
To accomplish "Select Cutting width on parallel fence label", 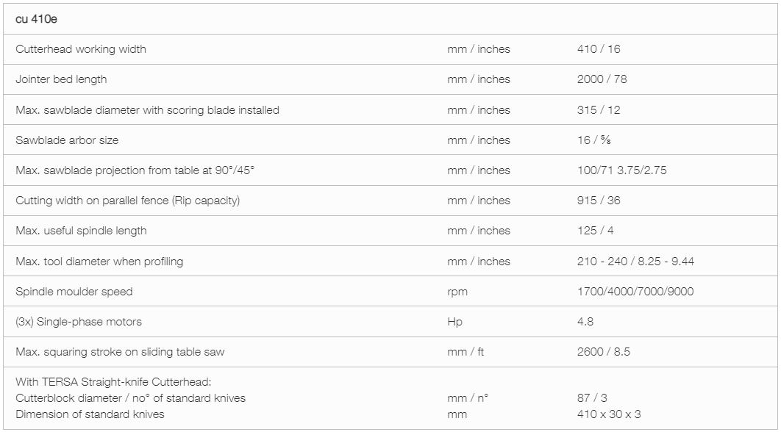I will point(127,201).
